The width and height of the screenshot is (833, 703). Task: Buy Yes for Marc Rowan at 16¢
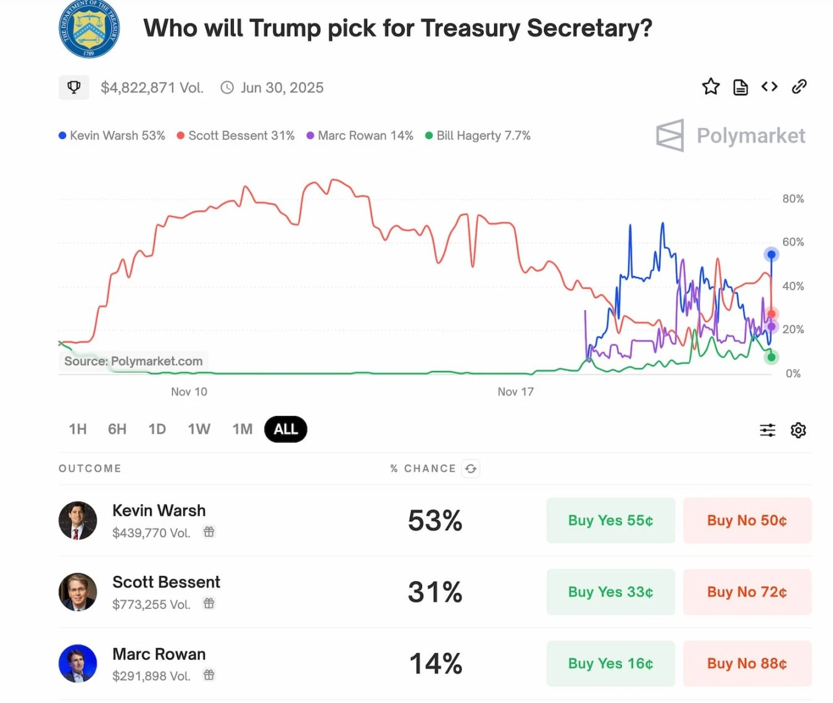pyautogui.click(x=610, y=663)
